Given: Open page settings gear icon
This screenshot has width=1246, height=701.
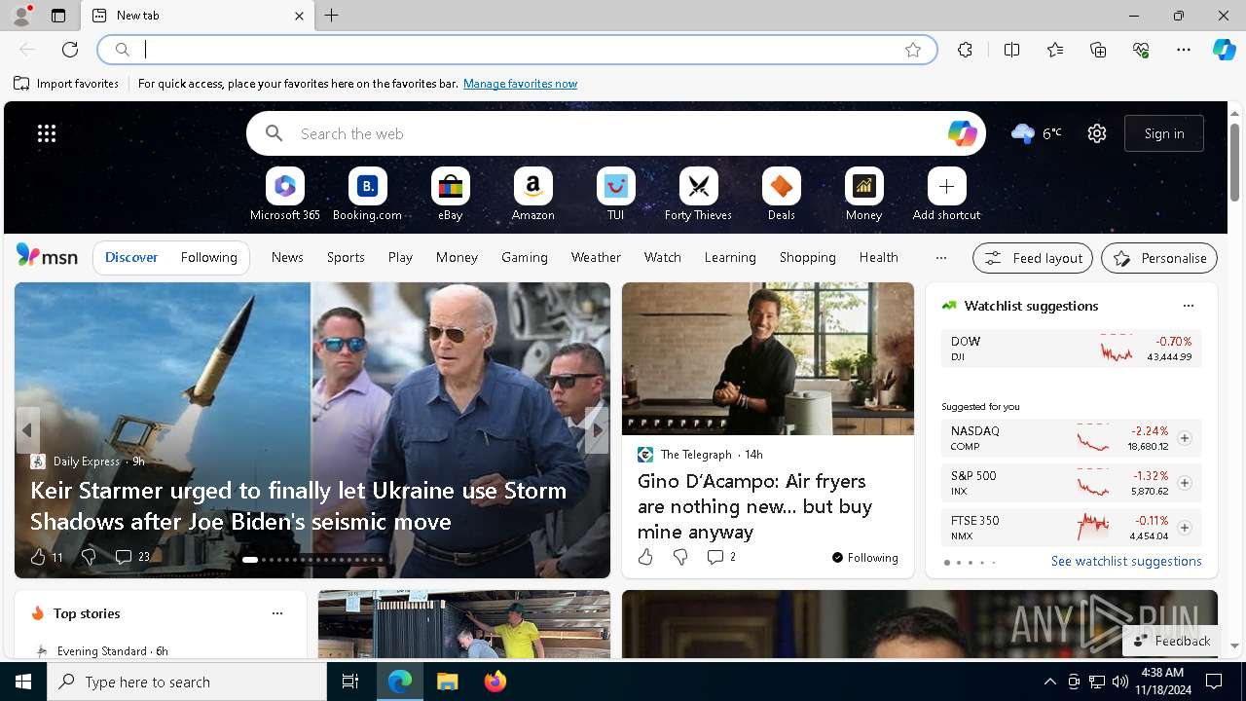Looking at the screenshot, I should [1097, 133].
